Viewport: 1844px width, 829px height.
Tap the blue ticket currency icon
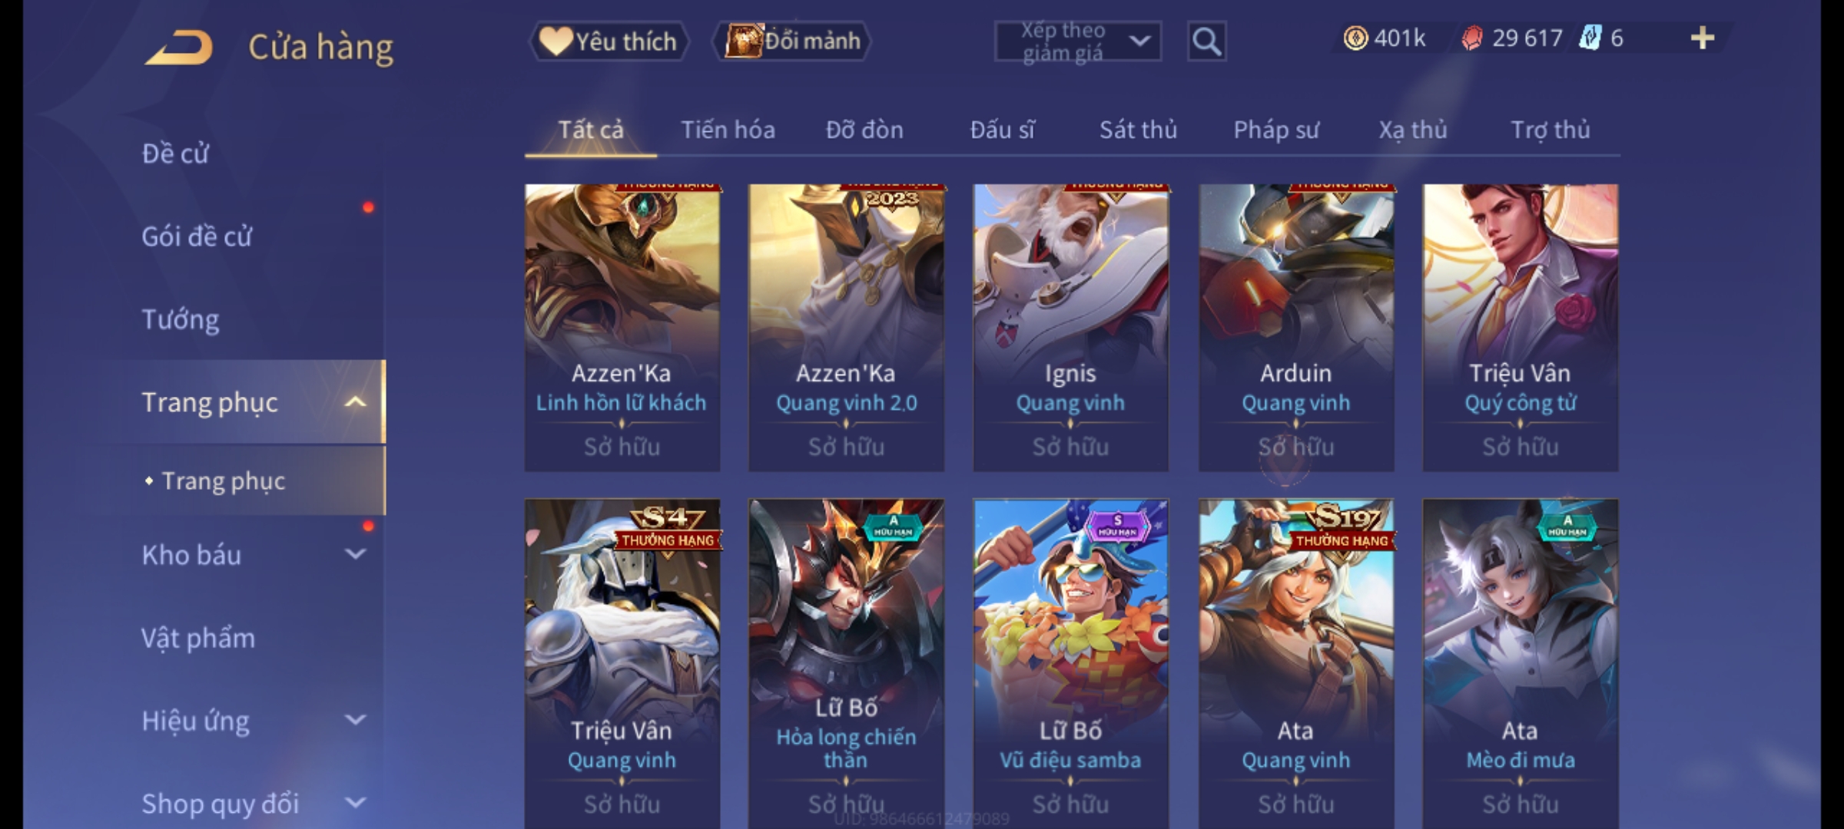[1590, 38]
